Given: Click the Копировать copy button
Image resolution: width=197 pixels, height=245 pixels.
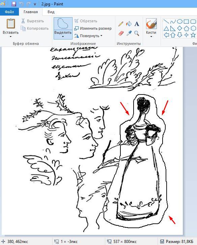Looking at the screenshot, I should click(x=35, y=28).
